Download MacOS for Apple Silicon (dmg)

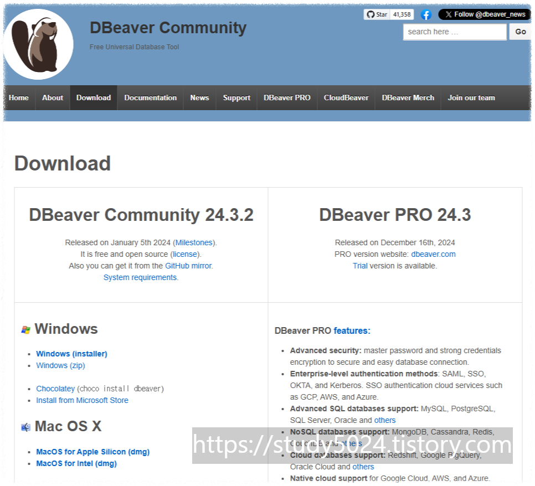[x=93, y=452]
